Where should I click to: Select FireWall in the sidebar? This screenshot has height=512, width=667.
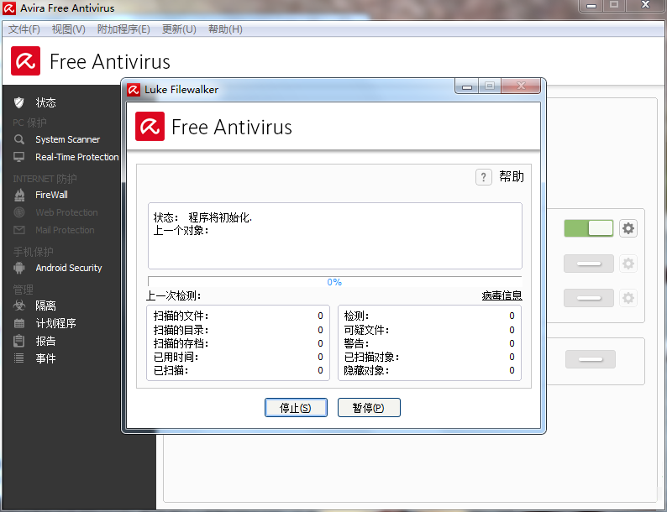click(51, 195)
